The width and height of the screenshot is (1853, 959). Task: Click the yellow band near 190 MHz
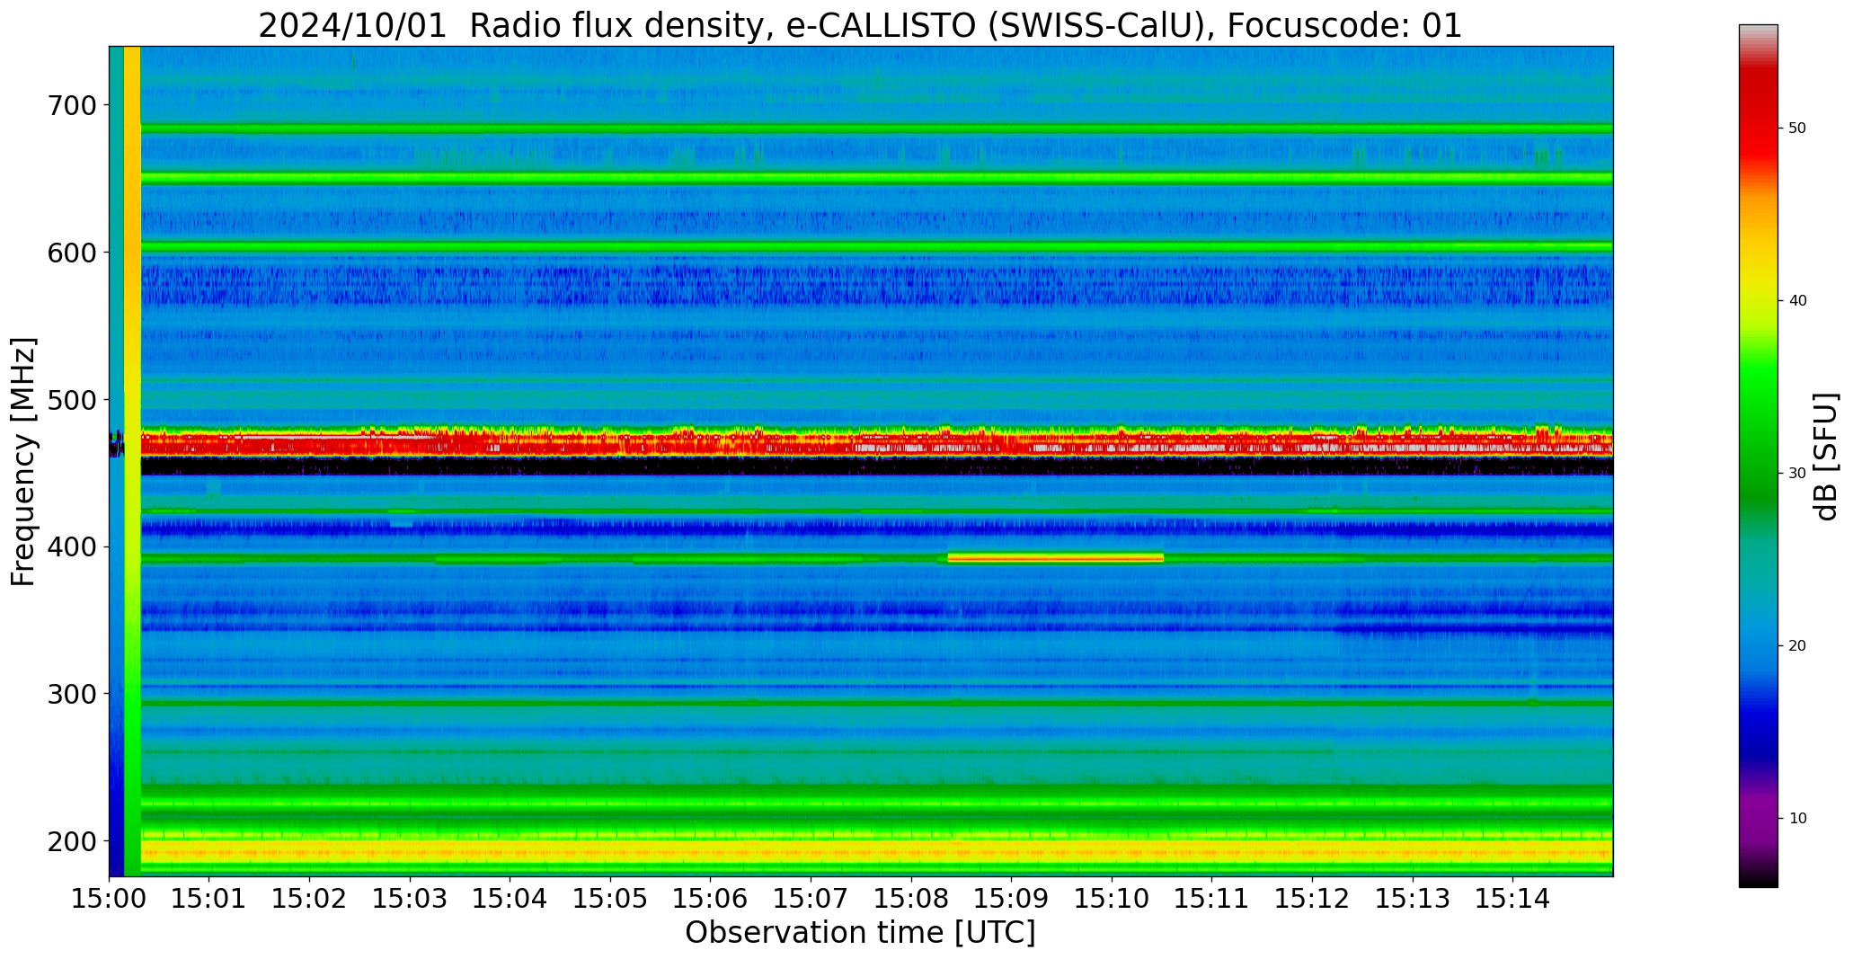[876, 850]
